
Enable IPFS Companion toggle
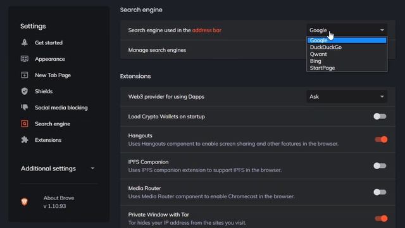click(x=380, y=166)
